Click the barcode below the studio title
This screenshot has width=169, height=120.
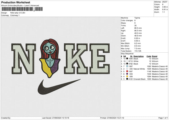[22, 9]
